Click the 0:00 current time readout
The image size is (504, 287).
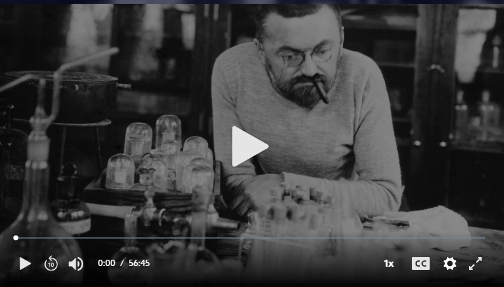[x=106, y=264]
